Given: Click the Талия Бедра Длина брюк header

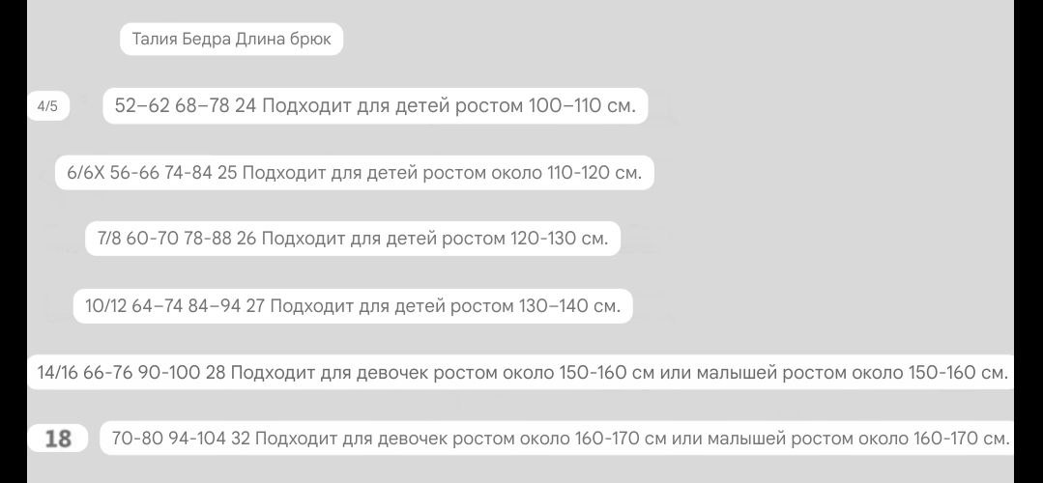Looking at the screenshot, I should click(231, 40).
